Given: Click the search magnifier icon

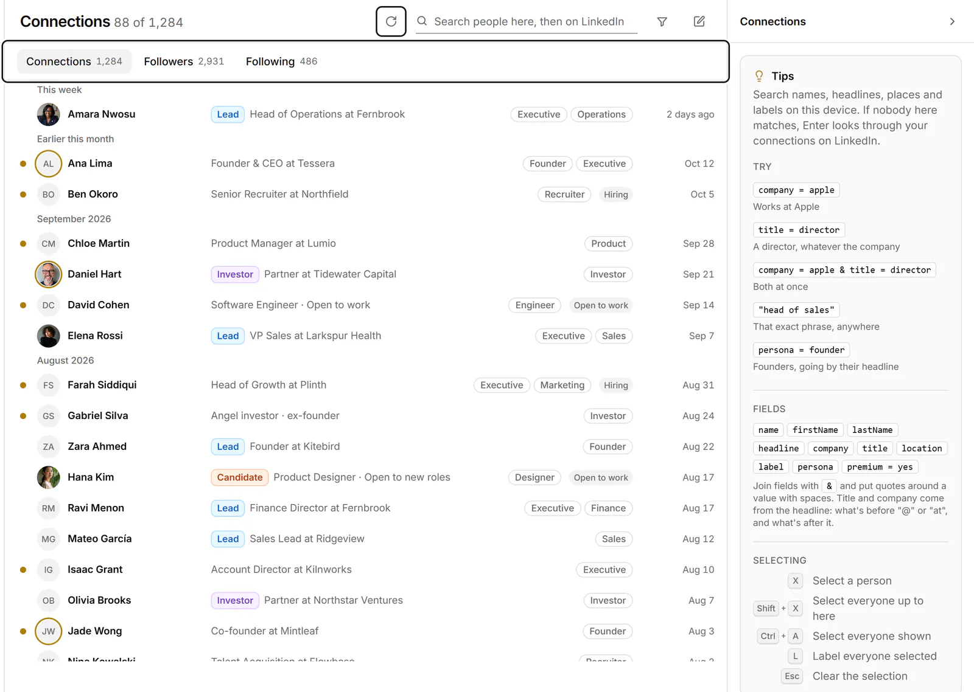Looking at the screenshot, I should [x=422, y=21].
